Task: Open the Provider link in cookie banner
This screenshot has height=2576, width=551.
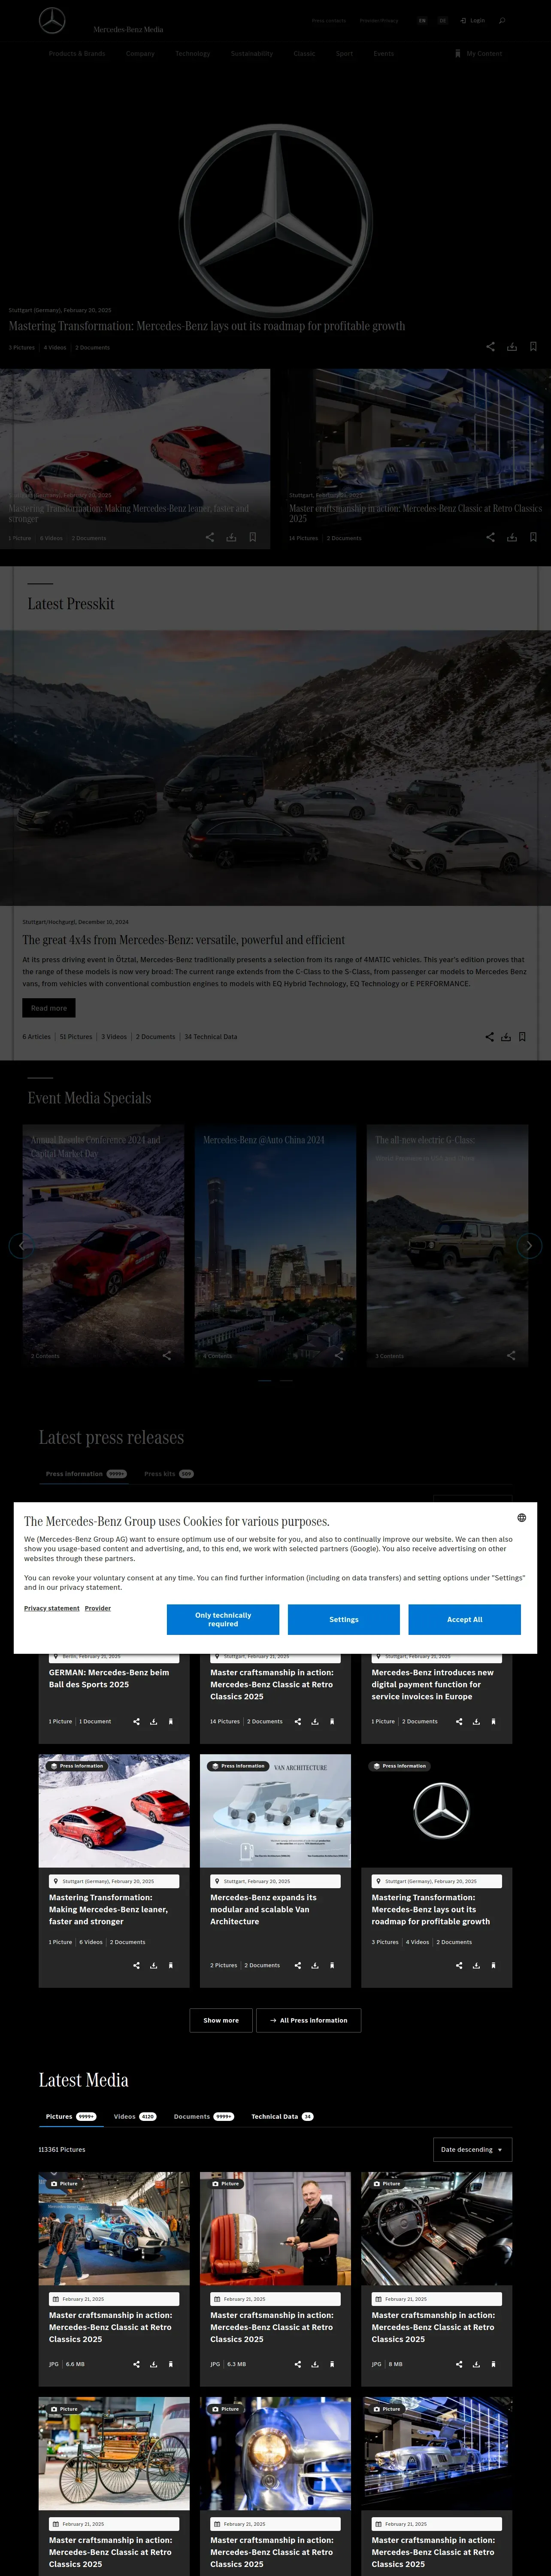Action: [98, 1608]
